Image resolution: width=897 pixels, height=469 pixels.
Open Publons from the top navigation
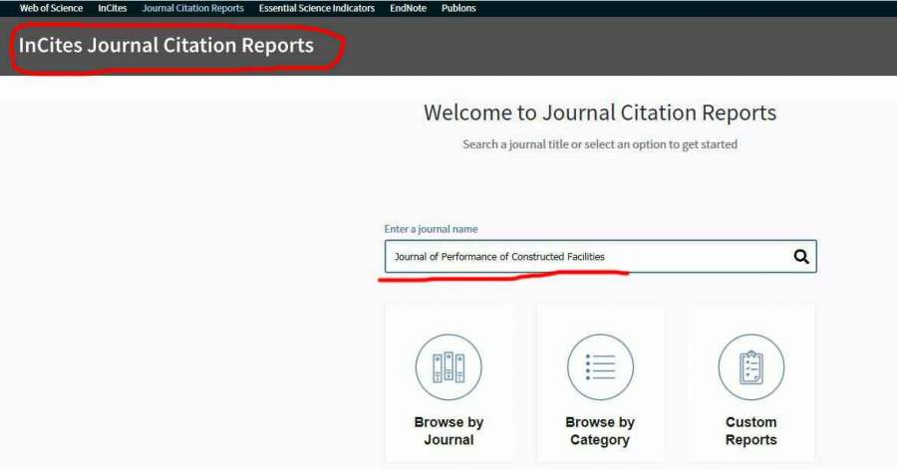coord(458,8)
